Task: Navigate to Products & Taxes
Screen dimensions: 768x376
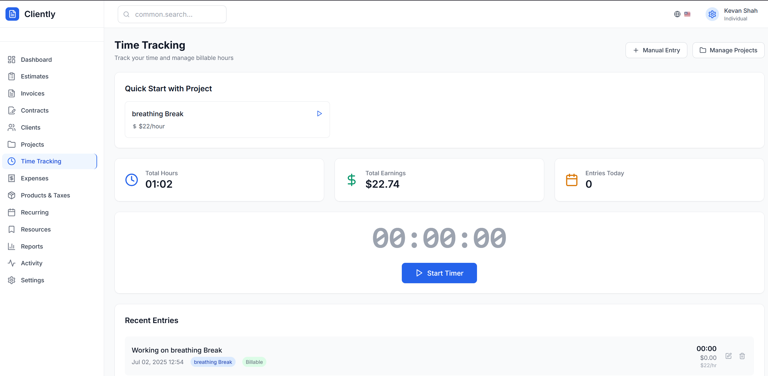Action: point(45,195)
